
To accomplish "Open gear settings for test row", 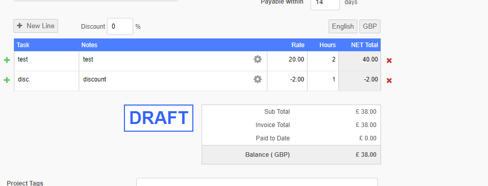I will pyautogui.click(x=258, y=59).
